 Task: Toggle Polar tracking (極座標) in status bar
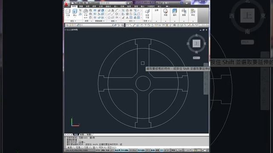point(118,150)
